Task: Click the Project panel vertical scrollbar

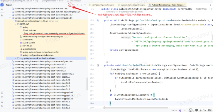Action: [87, 84]
